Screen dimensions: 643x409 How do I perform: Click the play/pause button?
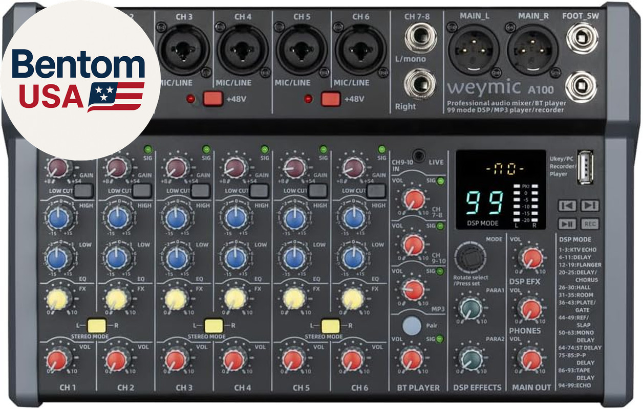[567, 223]
